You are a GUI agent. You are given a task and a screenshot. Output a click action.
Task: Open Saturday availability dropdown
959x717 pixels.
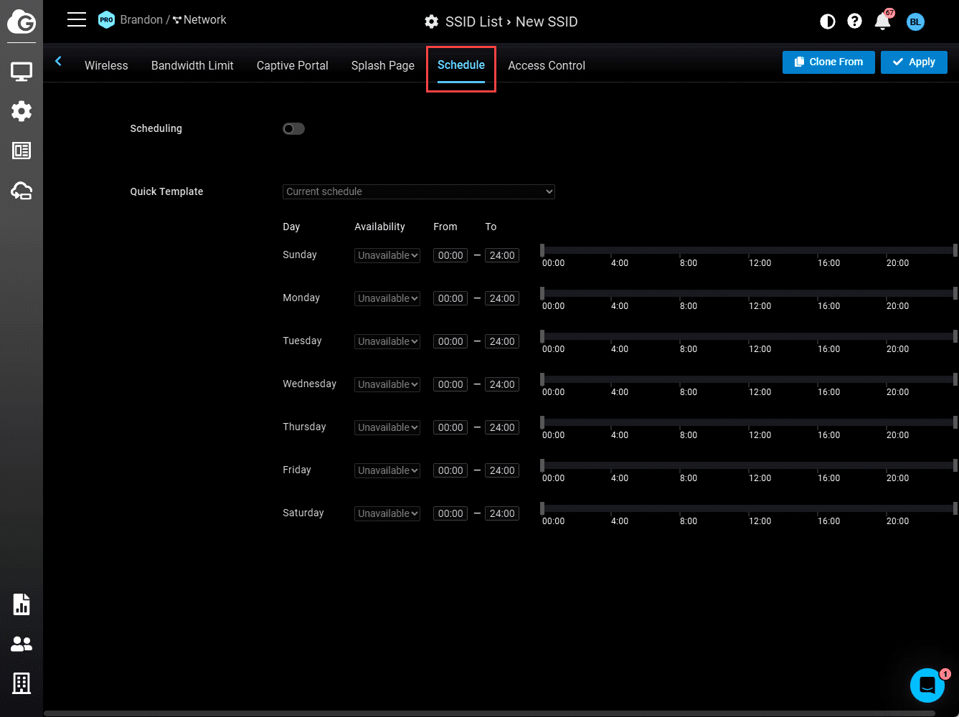tap(387, 513)
